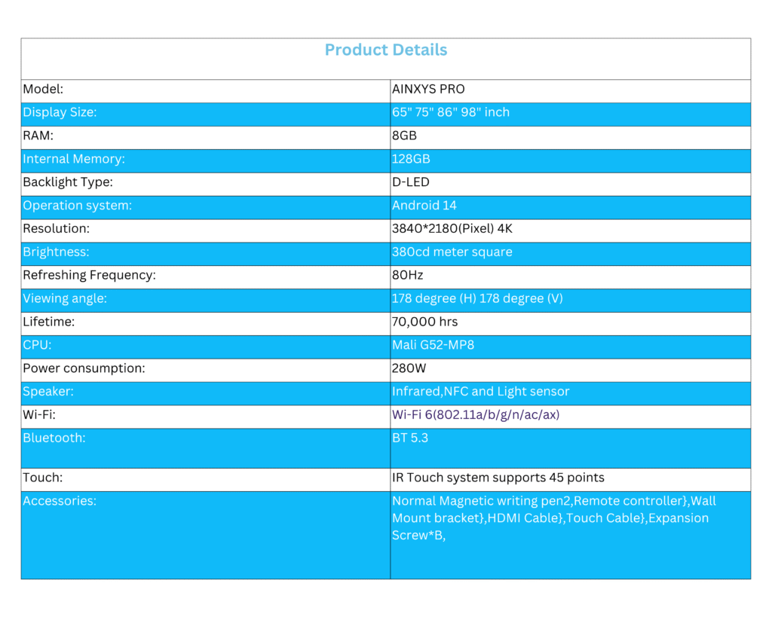Select the 70,000 hrs lifetime value
The width and height of the screenshot is (772, 617).
click(x=424, y=322)
